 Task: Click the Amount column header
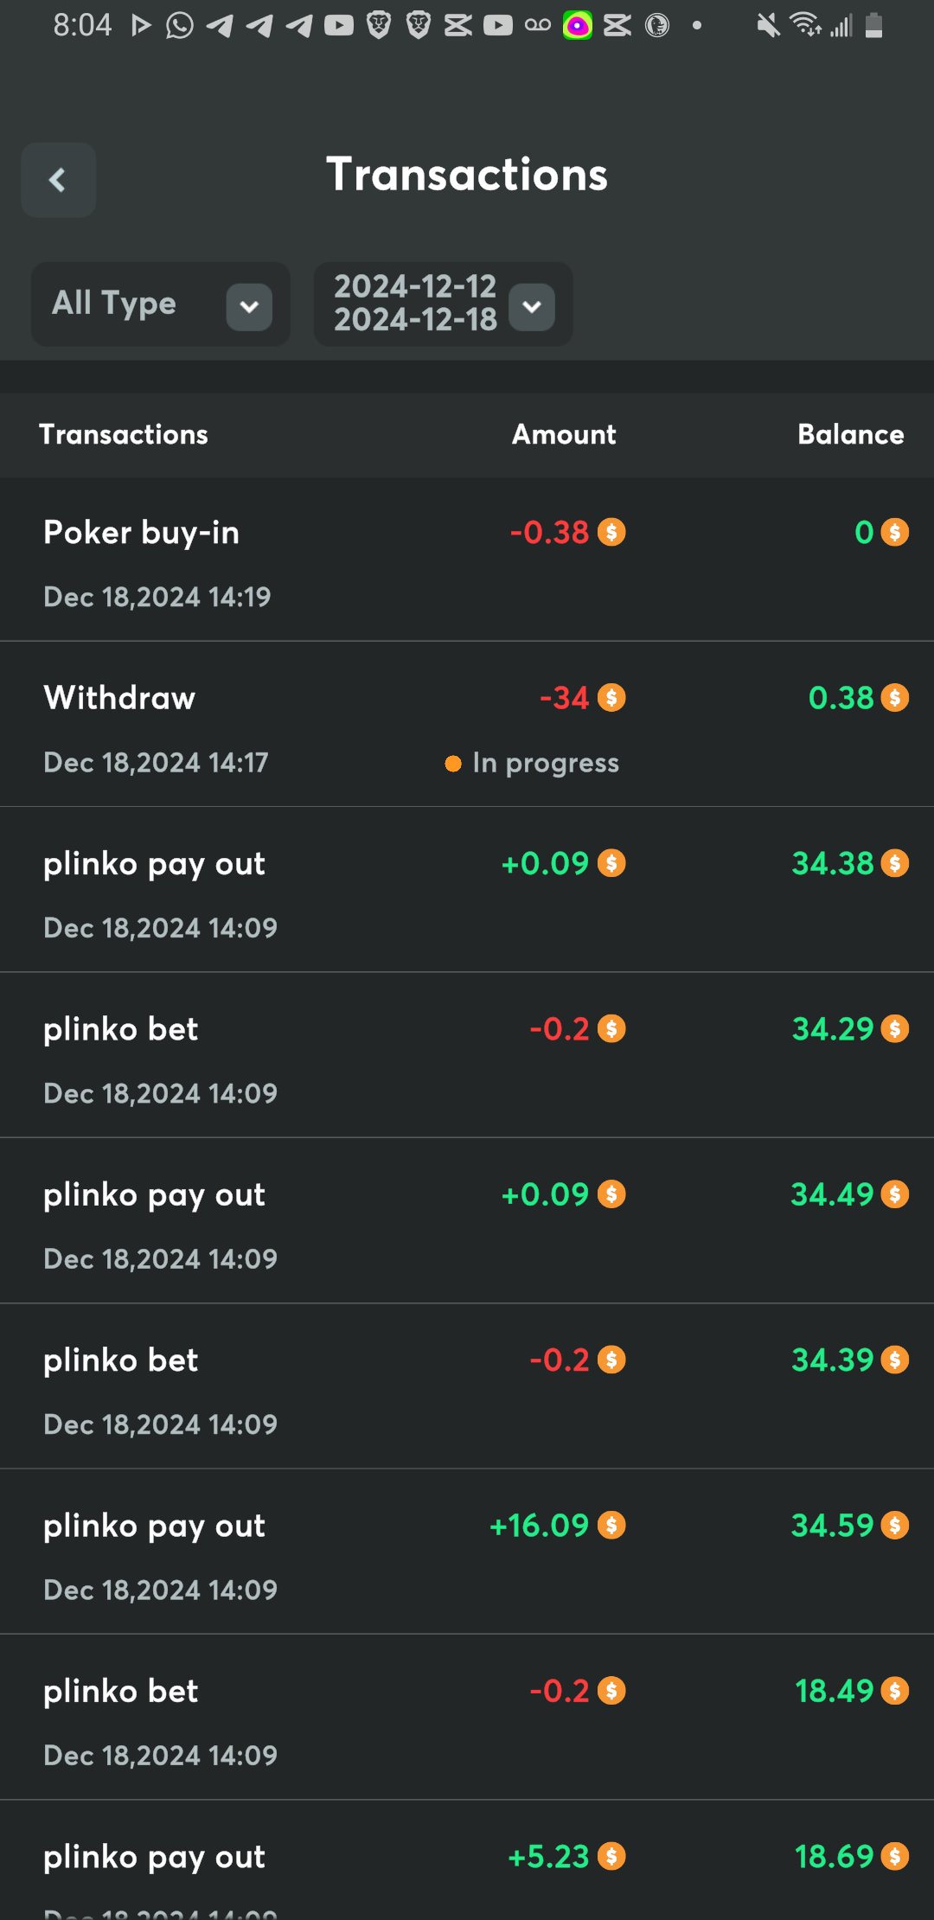564,434
